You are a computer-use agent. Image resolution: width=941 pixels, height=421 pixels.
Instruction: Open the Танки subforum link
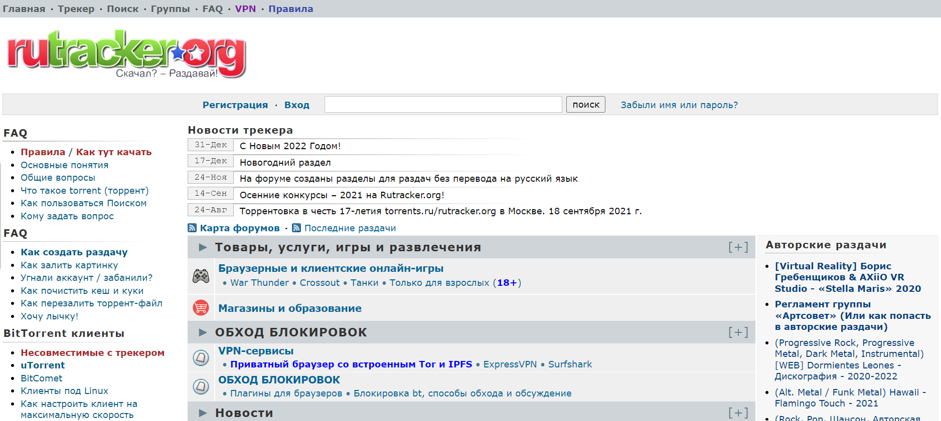click(365, 283)
